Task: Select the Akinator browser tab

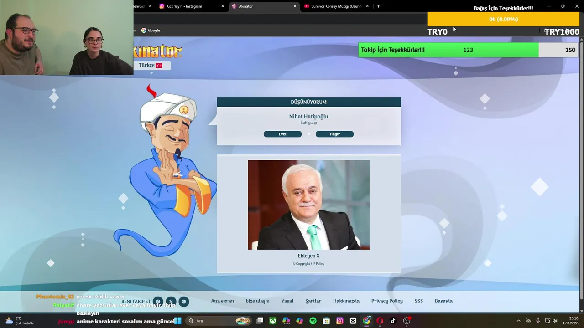Action: click(x=264, y=6)
